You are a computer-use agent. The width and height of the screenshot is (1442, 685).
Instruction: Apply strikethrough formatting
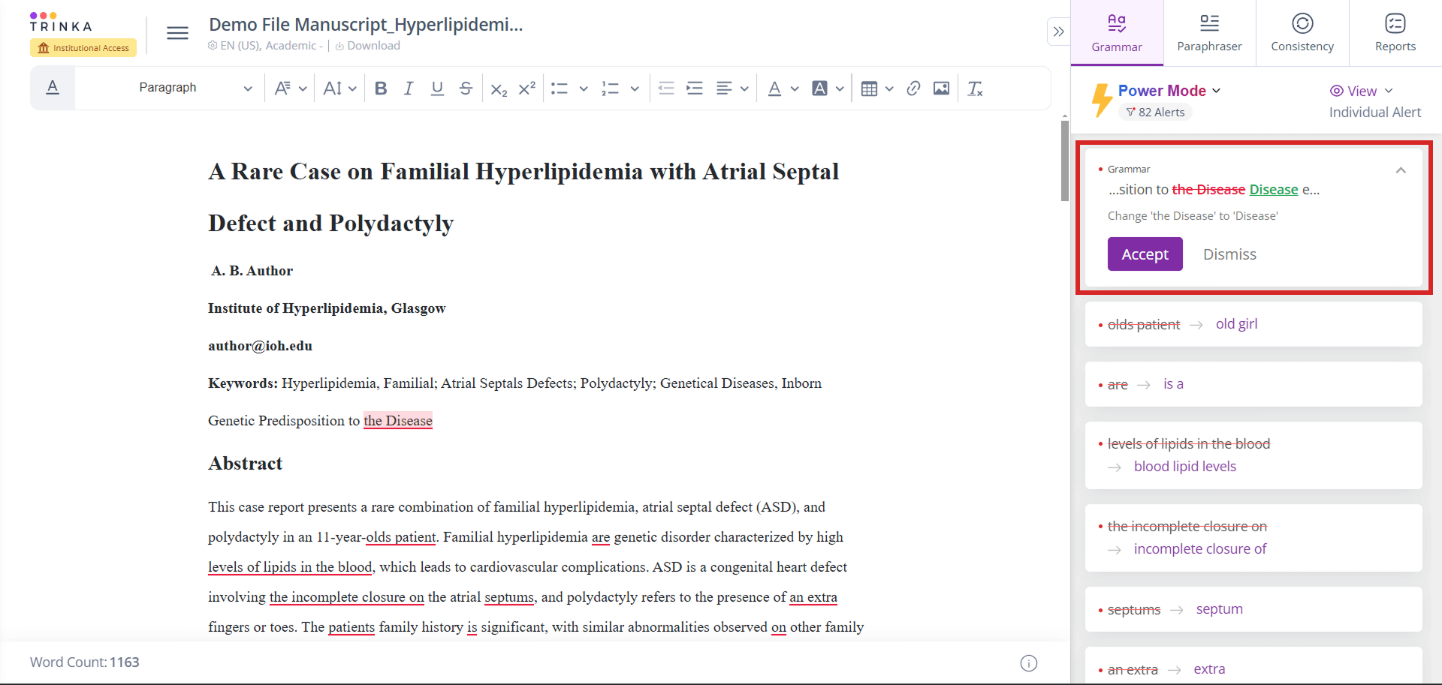tap(466, 89)
